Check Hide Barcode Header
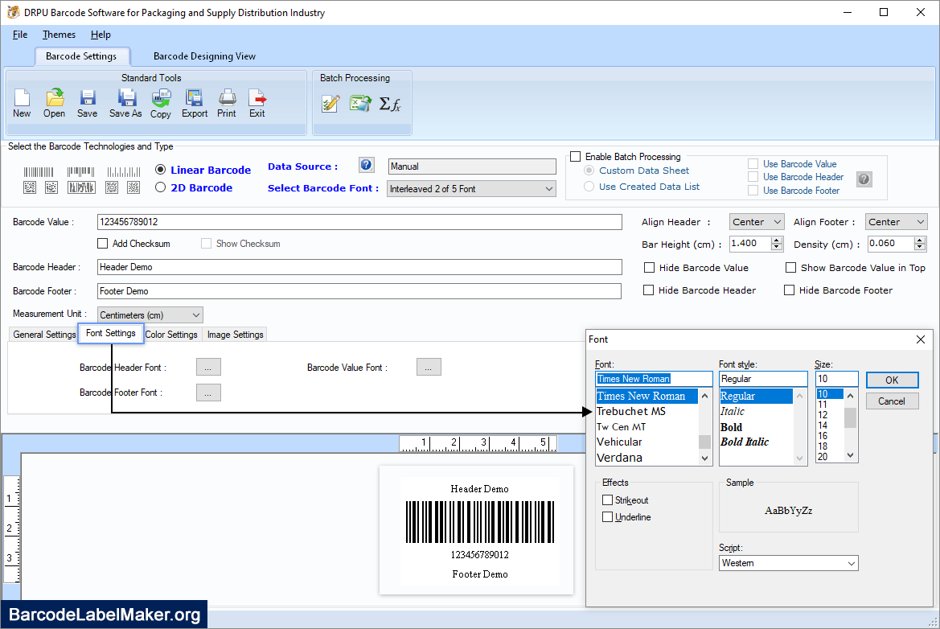 coord(648,290)
